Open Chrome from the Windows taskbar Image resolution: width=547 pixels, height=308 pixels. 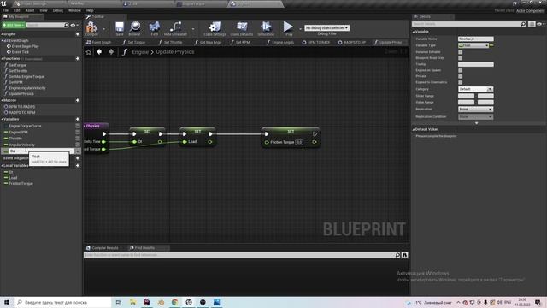[174, 302]
